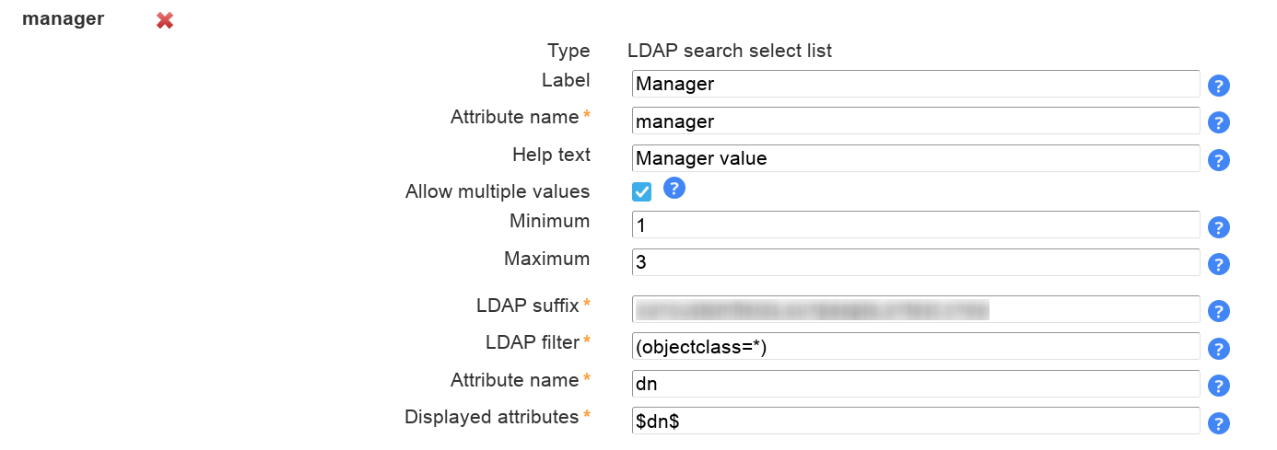
Task: Open help icon for the Label field
Action: point(1219,87)
